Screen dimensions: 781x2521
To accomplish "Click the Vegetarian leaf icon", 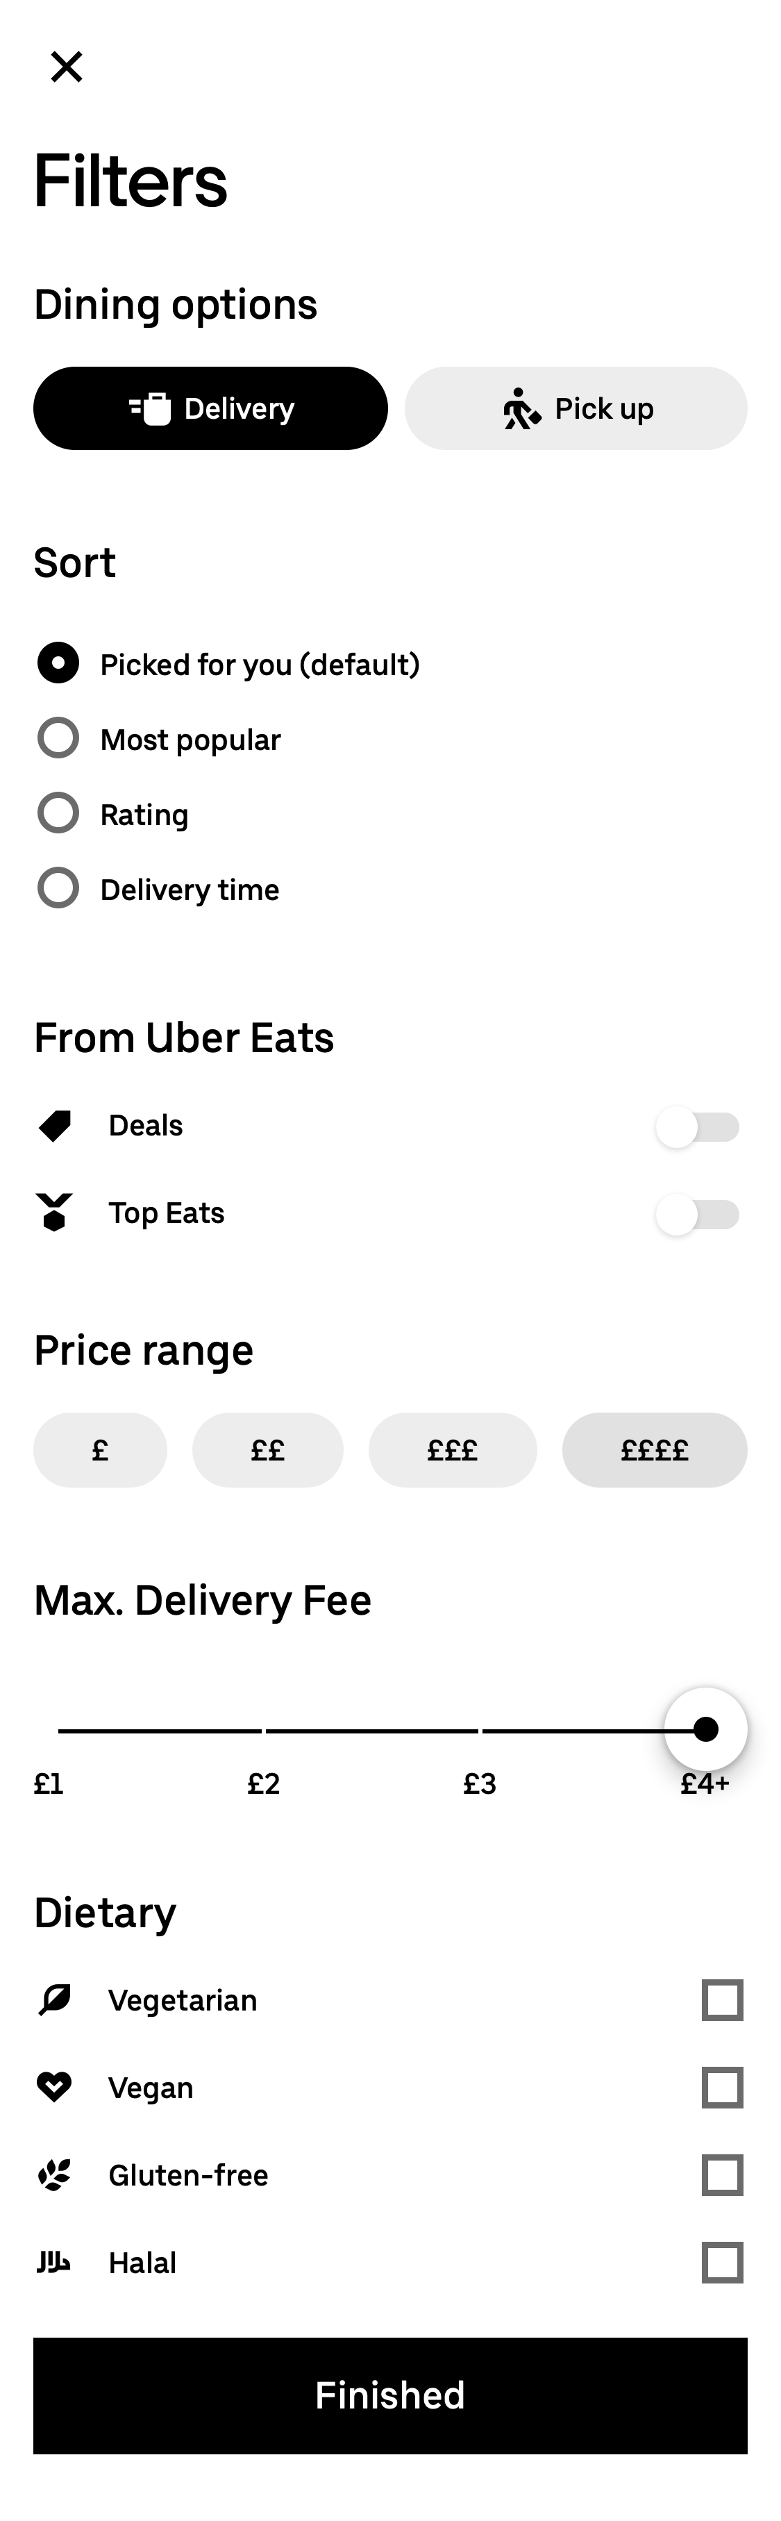I will [x=56, y=1999].
